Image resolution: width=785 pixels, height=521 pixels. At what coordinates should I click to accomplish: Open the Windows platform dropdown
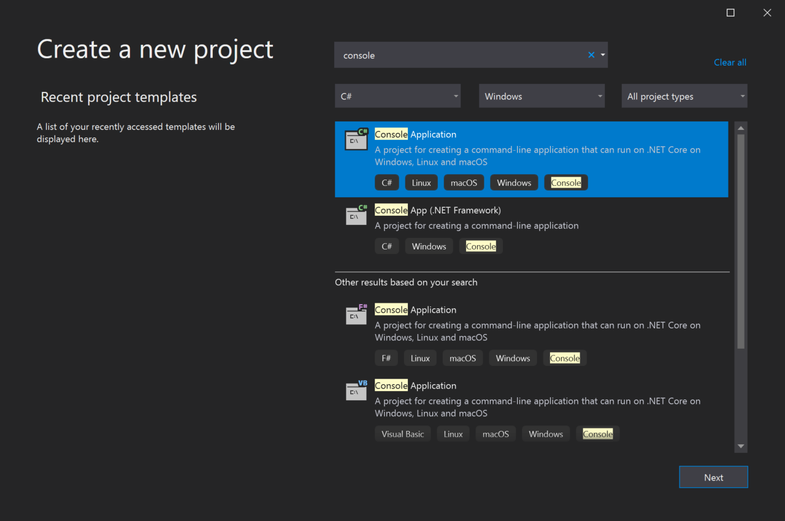point(542,96)
